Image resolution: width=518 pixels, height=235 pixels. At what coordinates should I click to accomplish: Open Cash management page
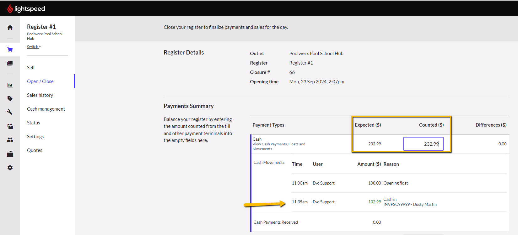[x=46, y=109]
